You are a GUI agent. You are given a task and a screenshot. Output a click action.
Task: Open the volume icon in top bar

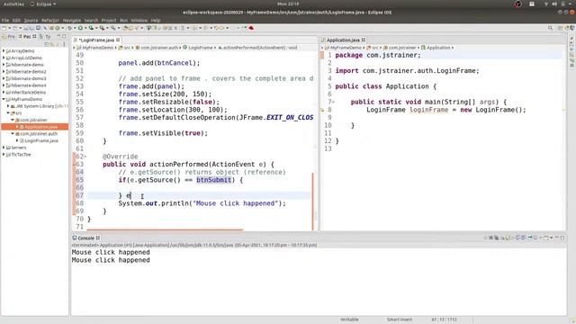click(x=554, y=4)
